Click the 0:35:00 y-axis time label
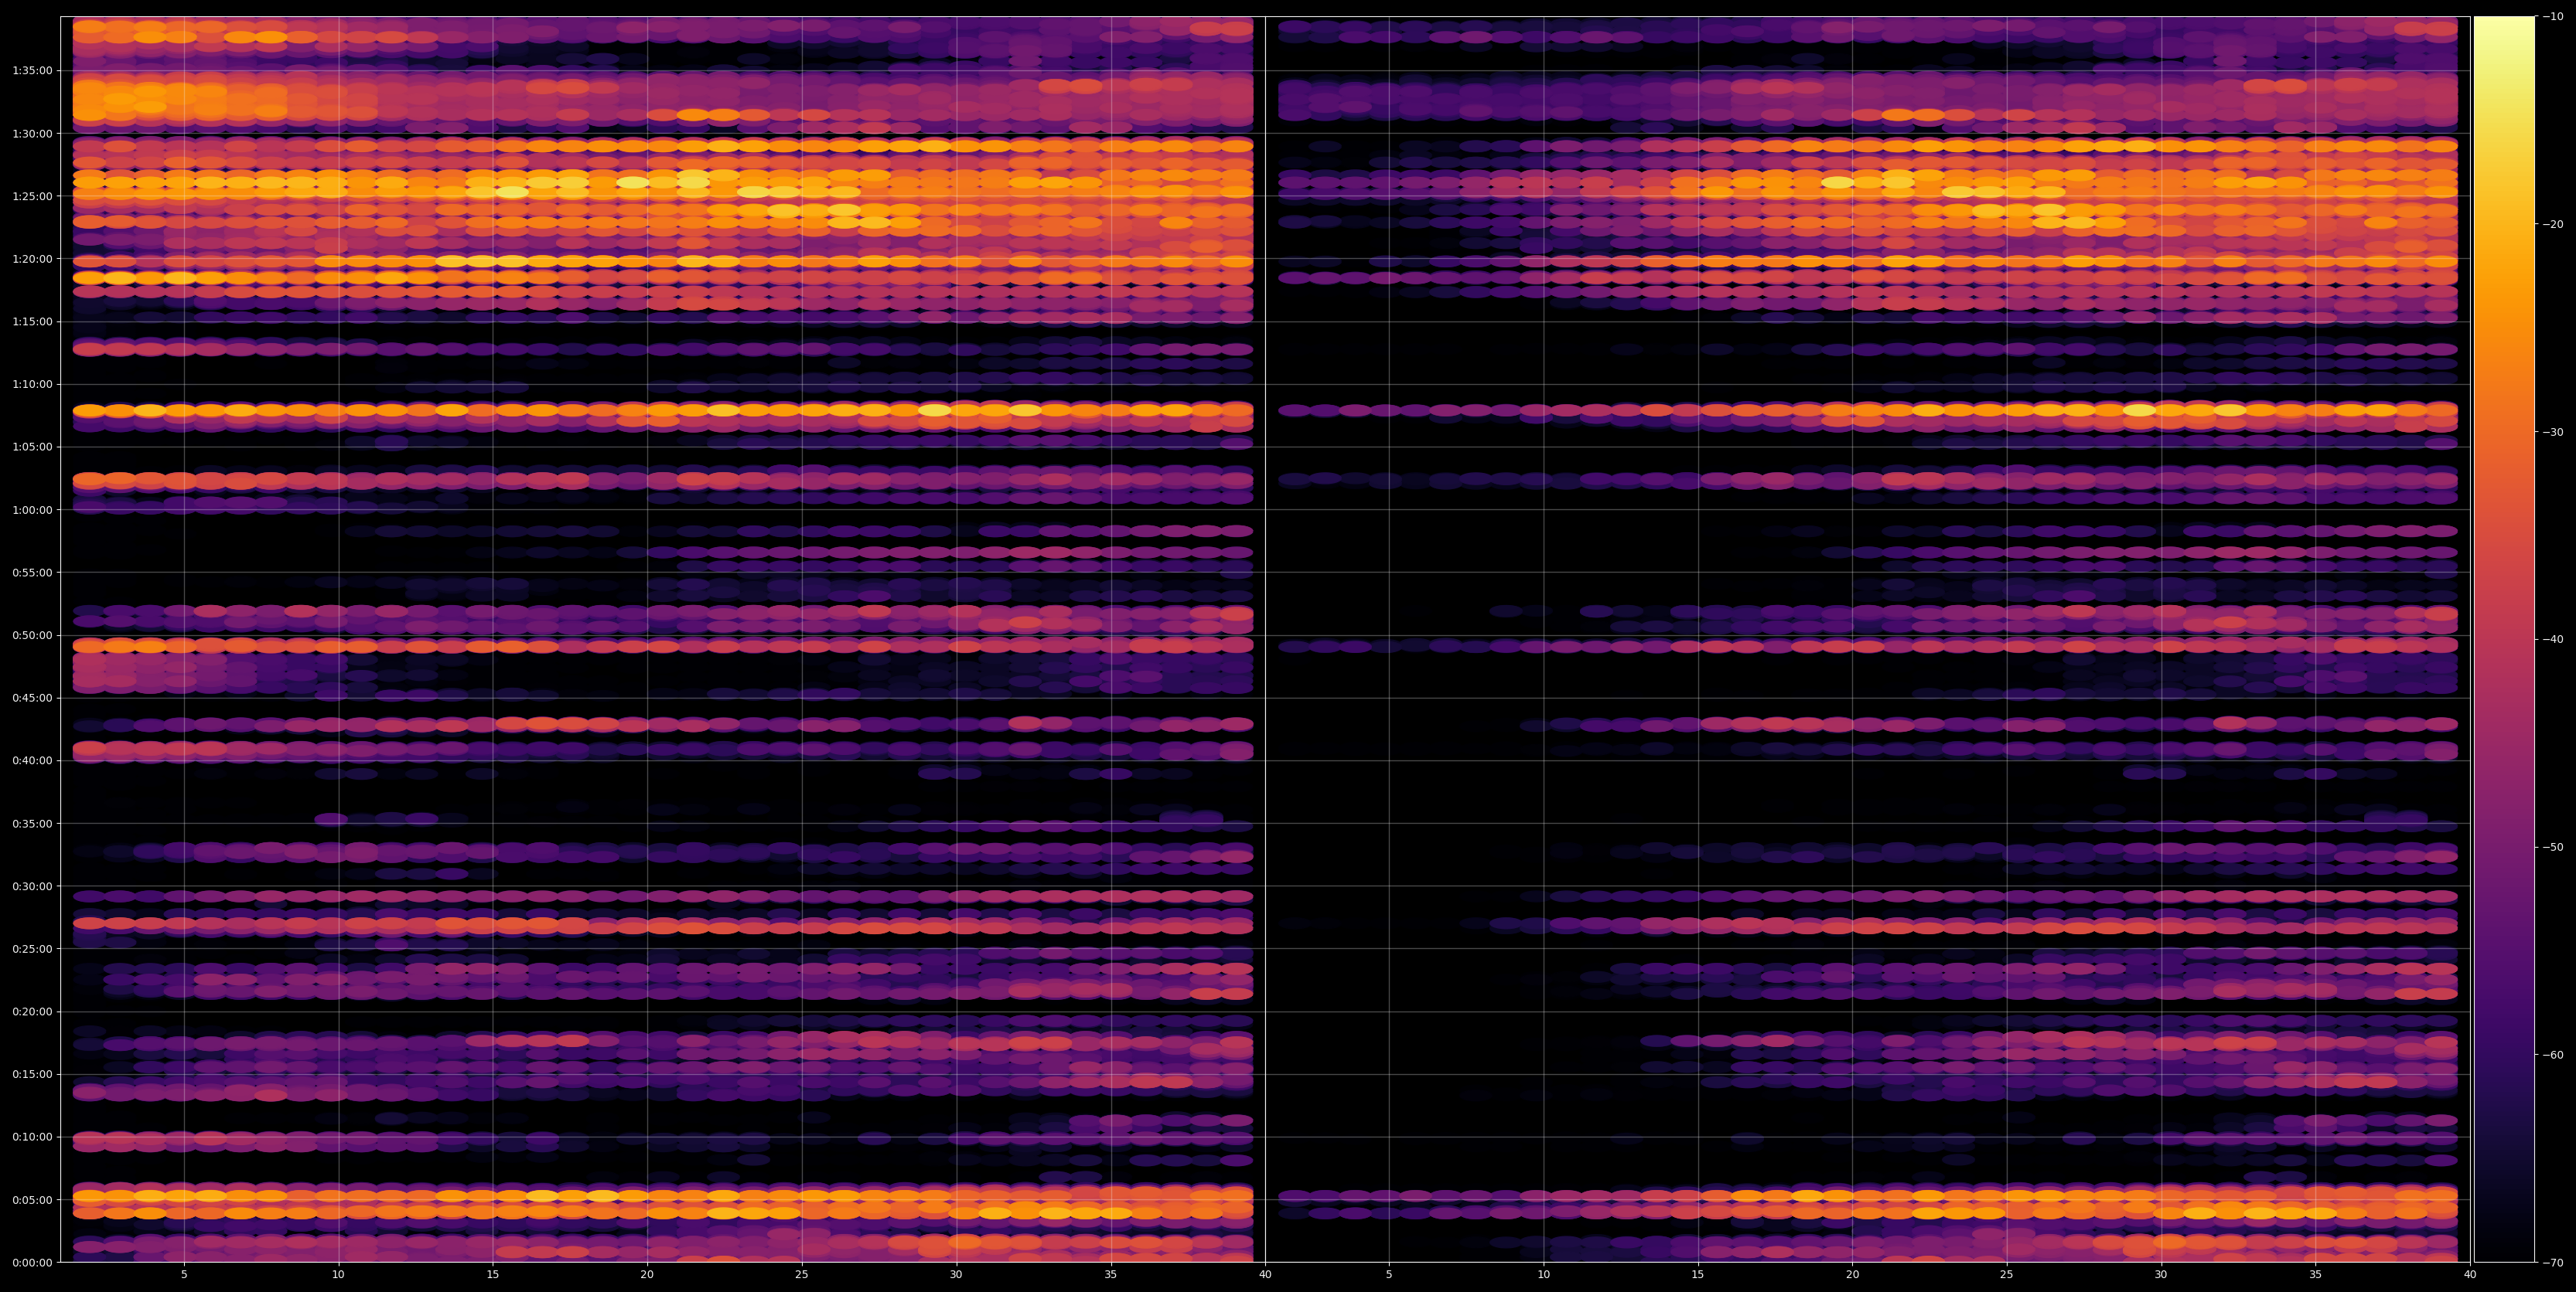 coord(32,824)
